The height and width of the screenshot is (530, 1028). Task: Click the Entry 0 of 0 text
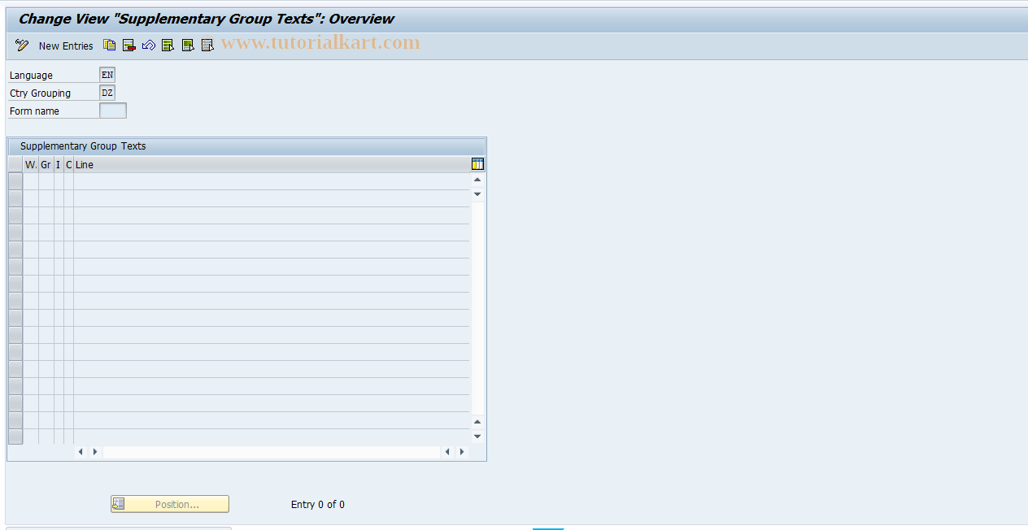(x=318, y=505)
